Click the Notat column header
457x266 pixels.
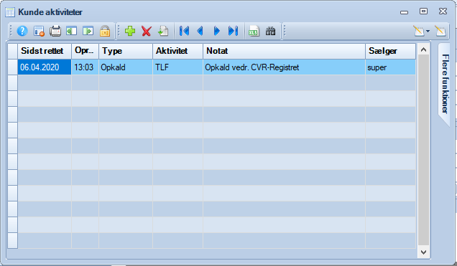pos(284,51)
